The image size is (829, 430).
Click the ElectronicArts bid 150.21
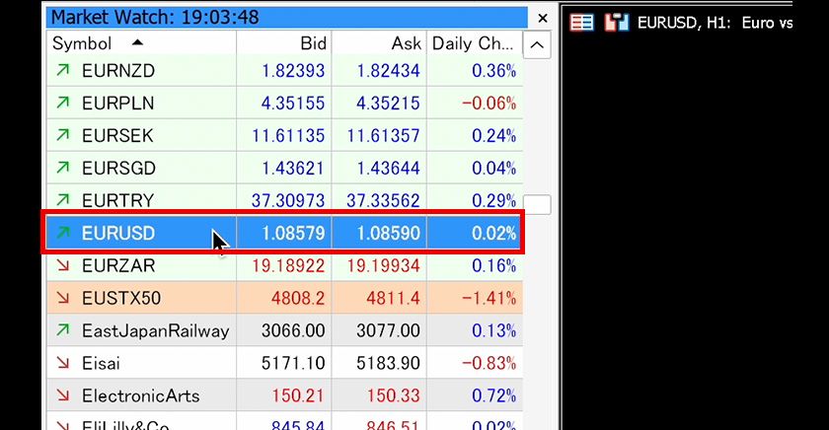tap(298, 395)
